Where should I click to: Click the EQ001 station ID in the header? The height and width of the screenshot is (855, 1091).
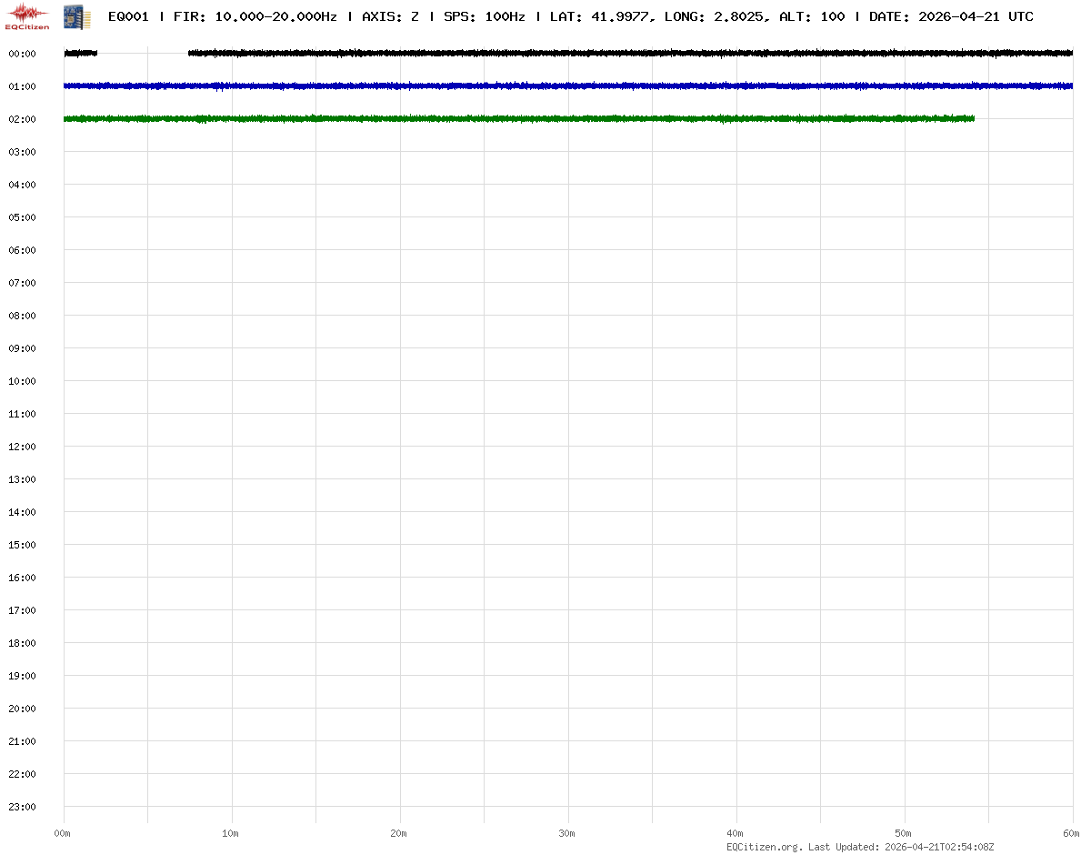tap(128, 16)
